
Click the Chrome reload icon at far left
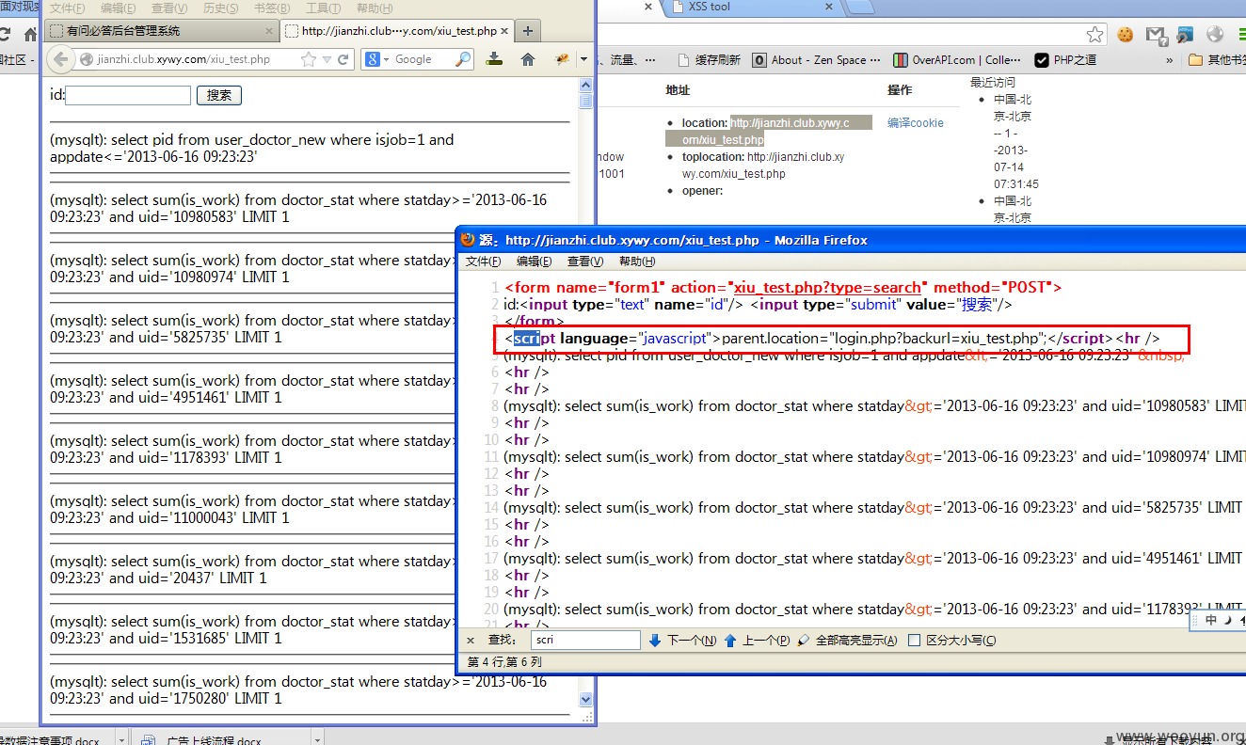tap(4, 35)
